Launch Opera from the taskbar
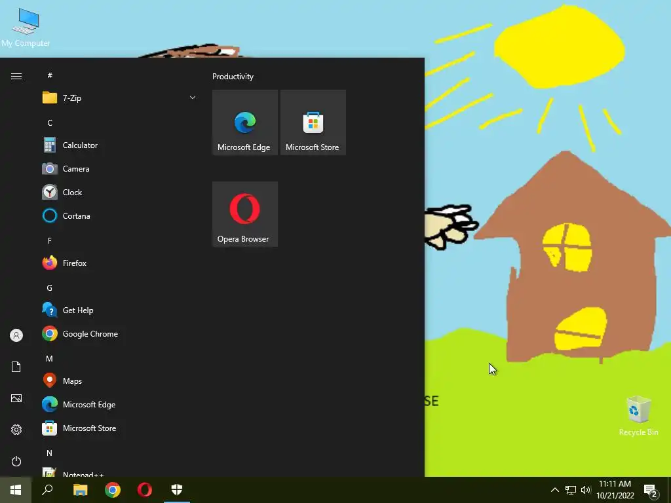Screen dimensions: 671x503 [x=145, y=490]
